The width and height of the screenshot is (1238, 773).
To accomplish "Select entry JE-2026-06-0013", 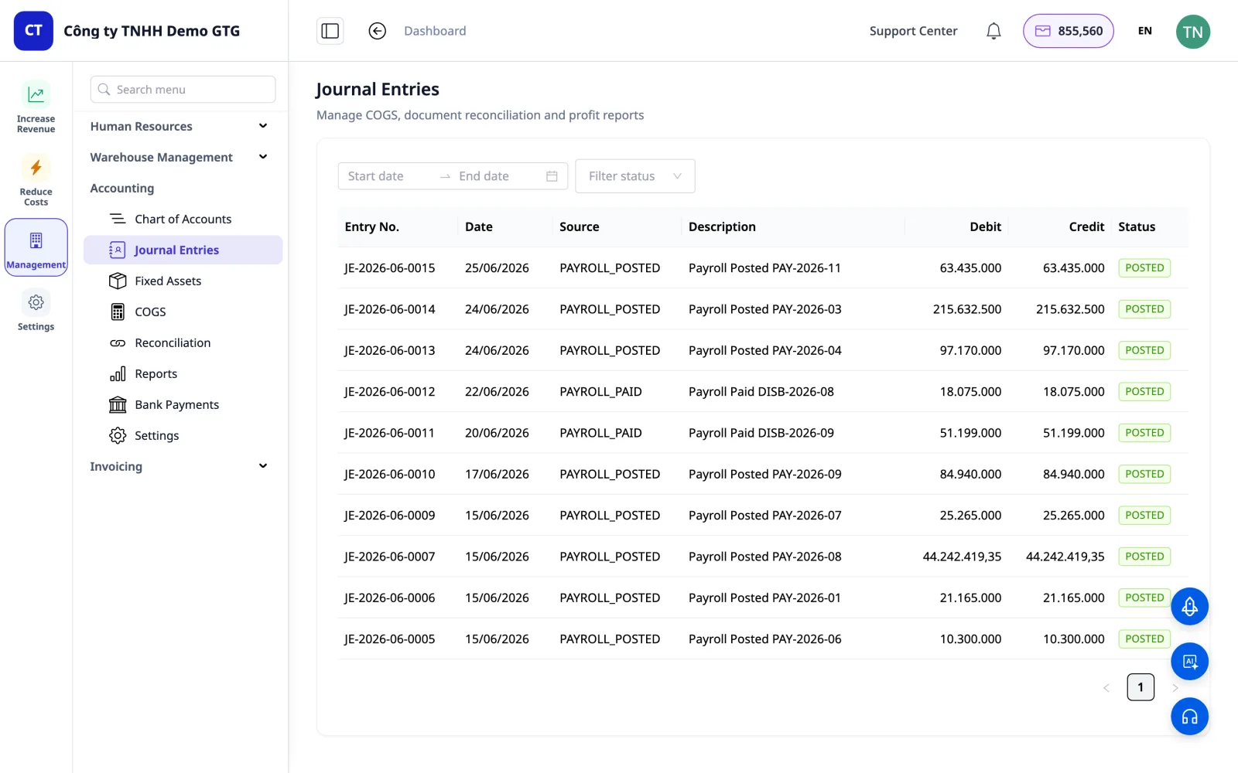I will pos(390,350).
